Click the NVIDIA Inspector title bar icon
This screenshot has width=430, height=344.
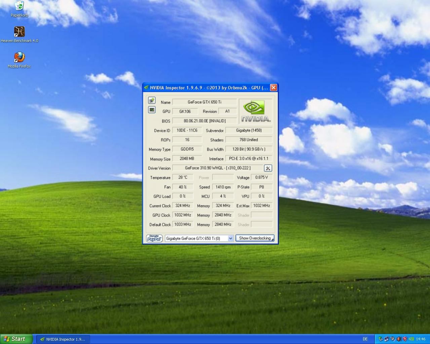pos(146,88)
